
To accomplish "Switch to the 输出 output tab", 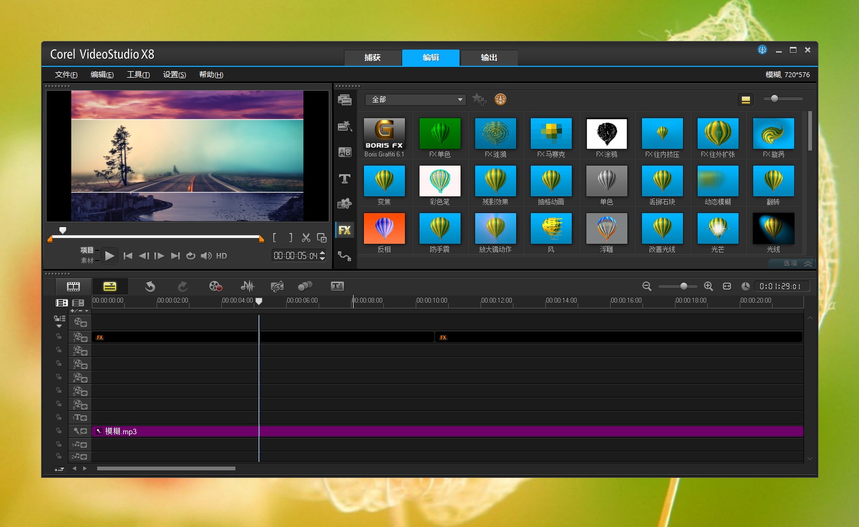I will pos(489,58).
